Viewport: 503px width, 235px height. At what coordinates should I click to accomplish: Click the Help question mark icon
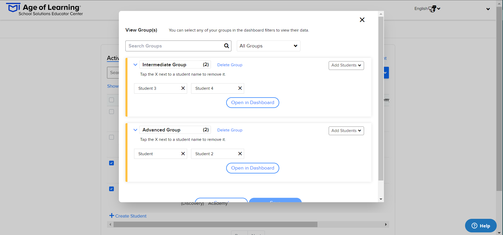point(474,226)
